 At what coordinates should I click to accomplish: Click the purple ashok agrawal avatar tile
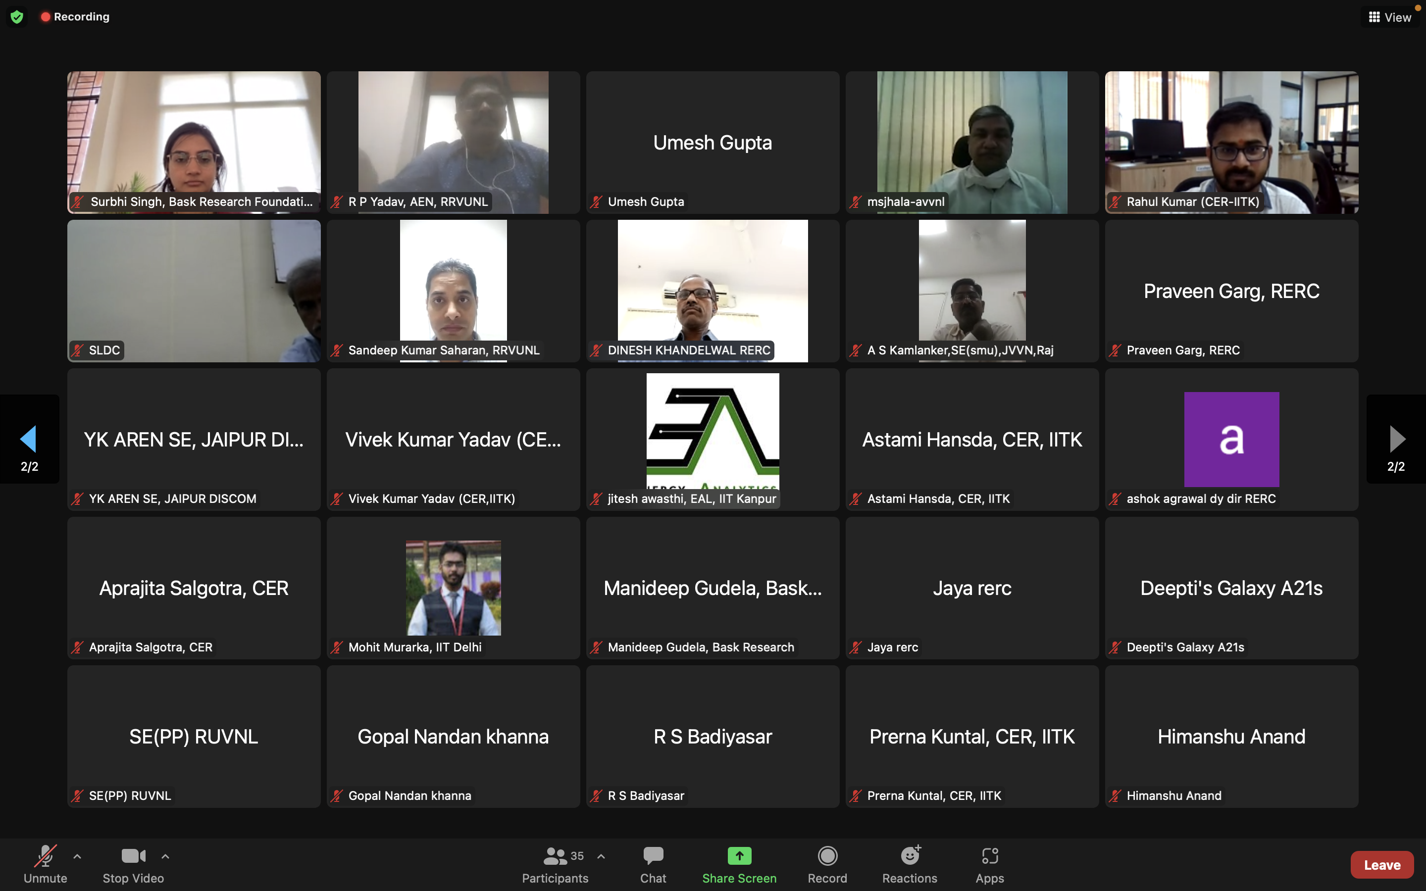tap(1231, 439)
